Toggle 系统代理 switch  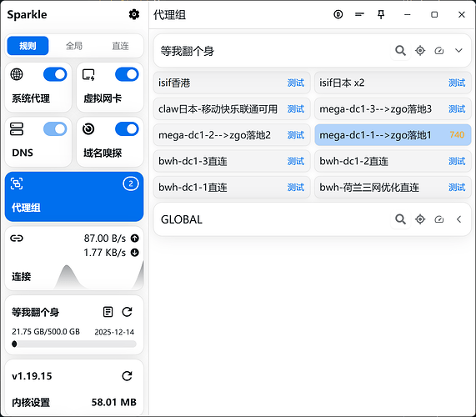coord(55,74)
